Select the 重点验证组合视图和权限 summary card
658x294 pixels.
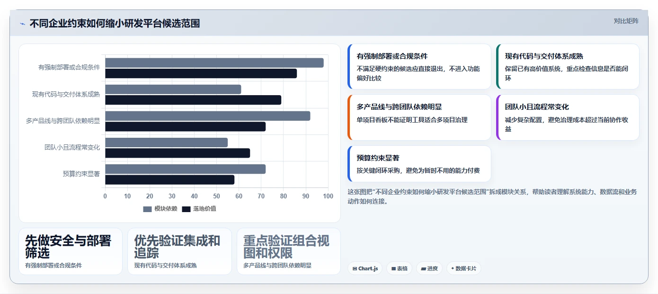[288, 251]
